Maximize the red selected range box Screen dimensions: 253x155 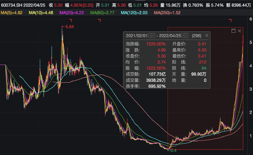(233, 31)
